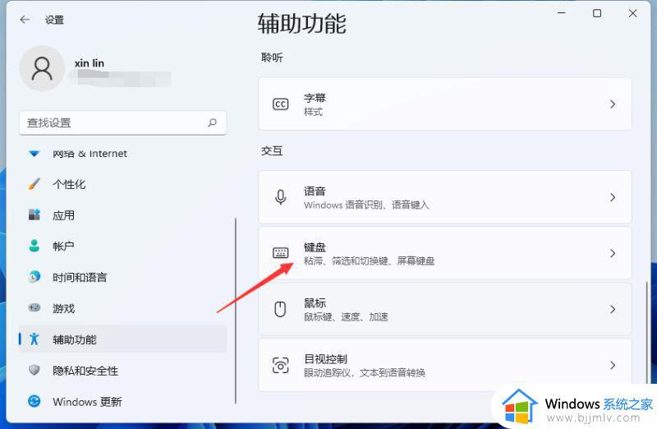This screenshot has width=657, height=429.
Task: Maximize the Settings window
Action: (597, 13)
